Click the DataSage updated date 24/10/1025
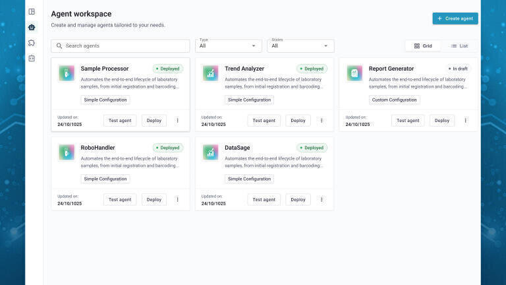Viewport: 506px width, 285px height. pos(213,203)
